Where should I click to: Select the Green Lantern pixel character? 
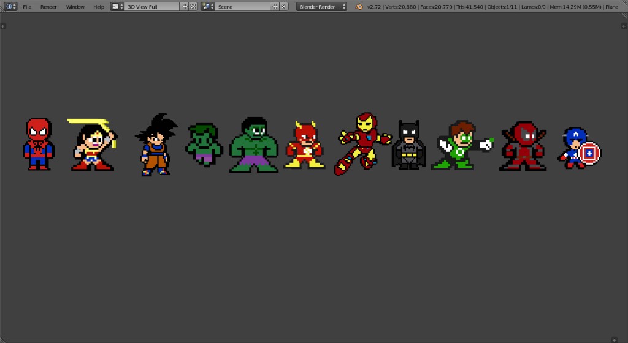[x=461, y=145]
